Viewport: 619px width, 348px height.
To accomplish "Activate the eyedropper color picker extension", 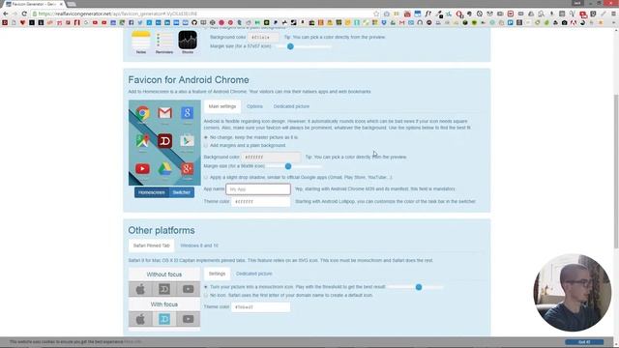I will coord(439,14).
